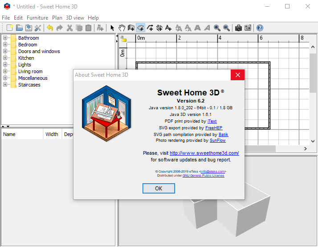Screen dimensions: 318x247
Task: Select the Create rooms tool
Action: pyautogui.click(x=141, y=28)
